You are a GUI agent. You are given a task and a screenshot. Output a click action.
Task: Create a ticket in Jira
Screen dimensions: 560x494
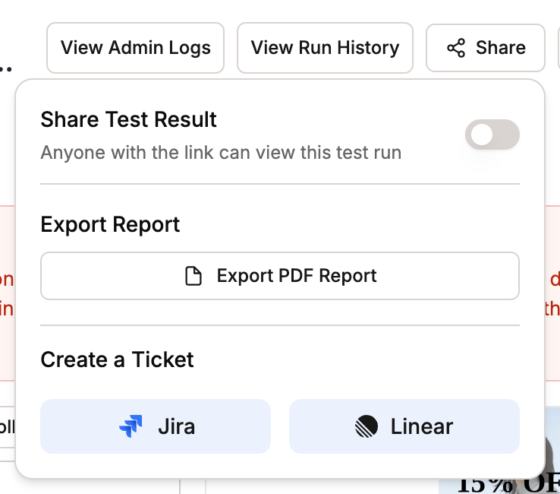coord(156,426)
